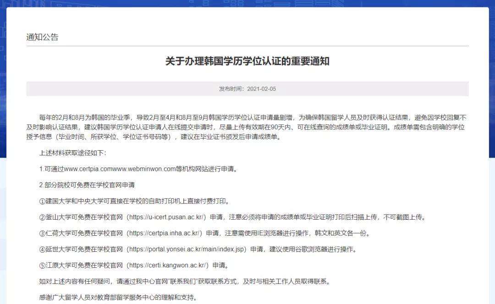Click the item ② text 釜山大学可免费在学校官网
This screenshot has width=495, height=304.
click(84, 217)
